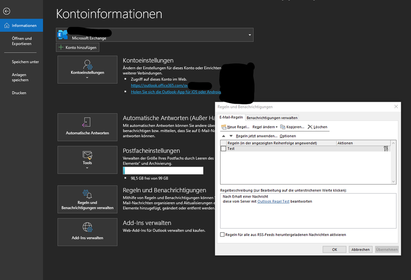Click the tools icon in the Test rule row
Image resolution: width=411 pixels, height=280 pixels.
(x=386, y=149)
